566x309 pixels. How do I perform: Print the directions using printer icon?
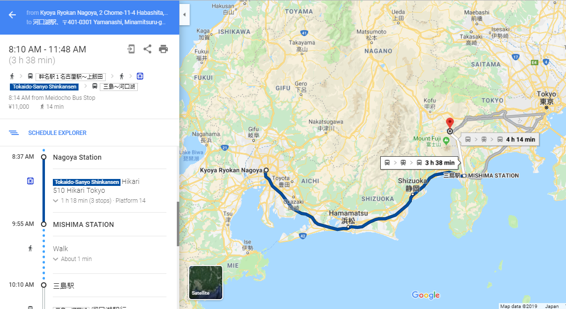163,49
